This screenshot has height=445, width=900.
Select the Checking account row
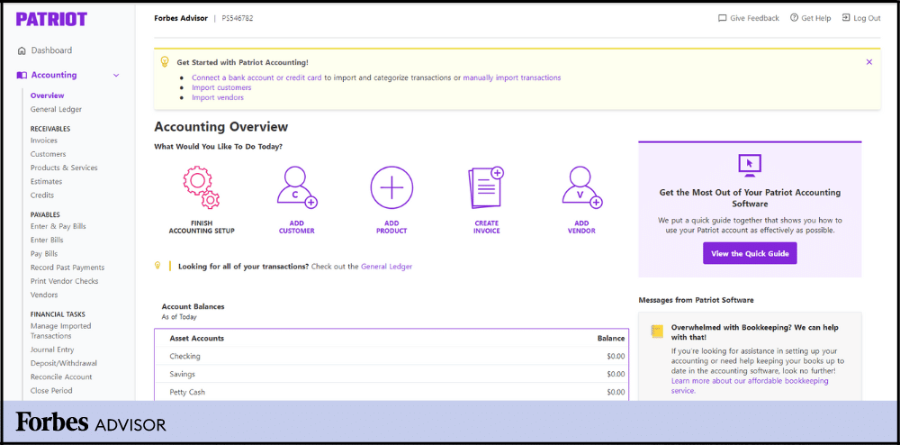point(391,356)
